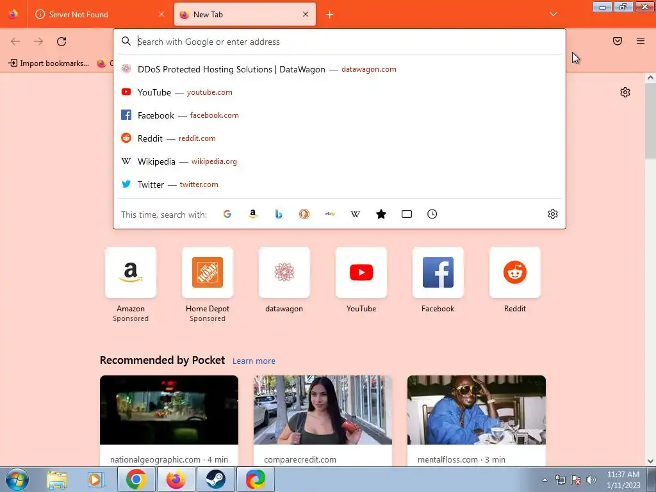Switch to the Server Not Found tab
The width and height of the screenshot is (656, 492).
pos(99,15)
